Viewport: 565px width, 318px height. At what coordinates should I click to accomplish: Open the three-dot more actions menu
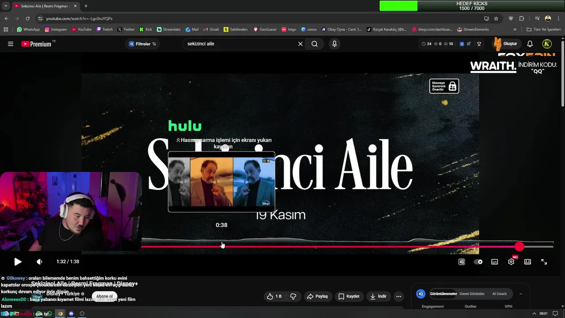(x=399, y=296)
